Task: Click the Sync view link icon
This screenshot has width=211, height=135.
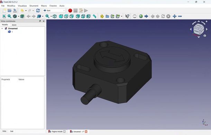Action: click(39, 16)
